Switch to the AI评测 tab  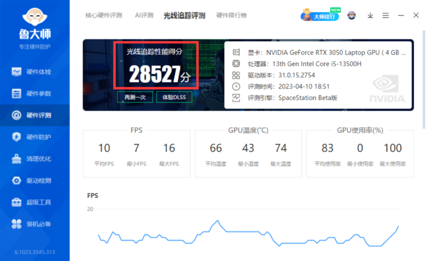pyautogui.click(x=144, y=15)
